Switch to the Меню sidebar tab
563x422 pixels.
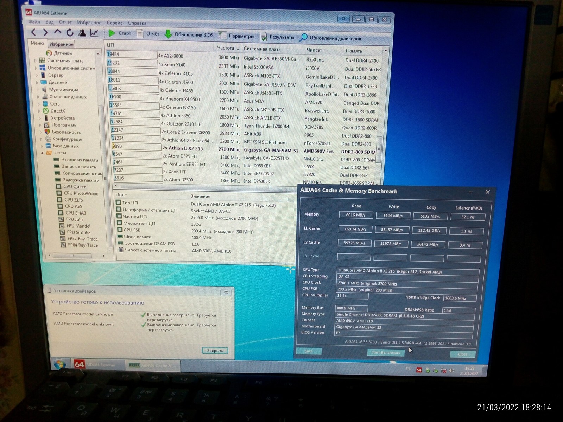point(38,43)
